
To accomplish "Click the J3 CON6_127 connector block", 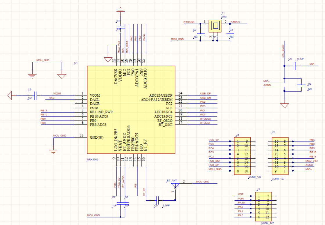I will 264,206.
